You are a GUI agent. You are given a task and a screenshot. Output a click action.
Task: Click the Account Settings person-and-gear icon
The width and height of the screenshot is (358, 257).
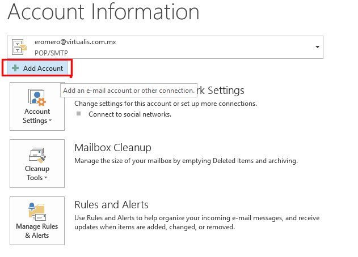coord(37,97)
